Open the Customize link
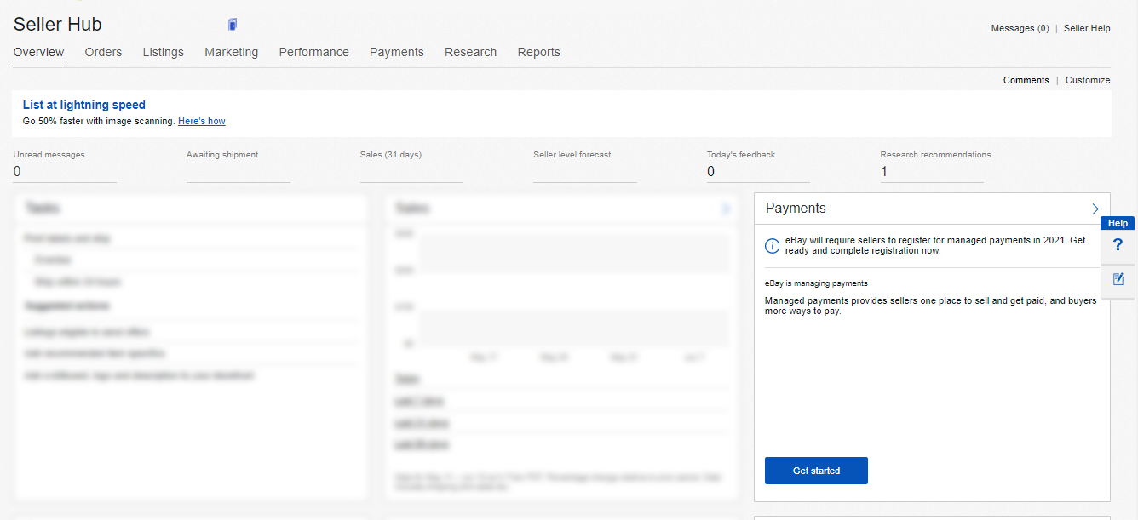1138x520 pixels. pos(1088,80)
